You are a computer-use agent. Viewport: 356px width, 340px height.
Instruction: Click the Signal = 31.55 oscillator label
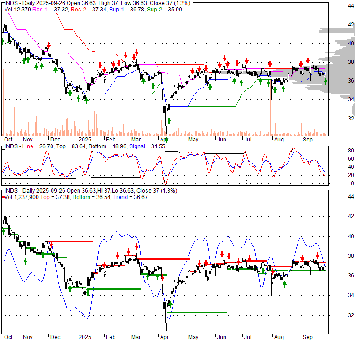point(147,146)
